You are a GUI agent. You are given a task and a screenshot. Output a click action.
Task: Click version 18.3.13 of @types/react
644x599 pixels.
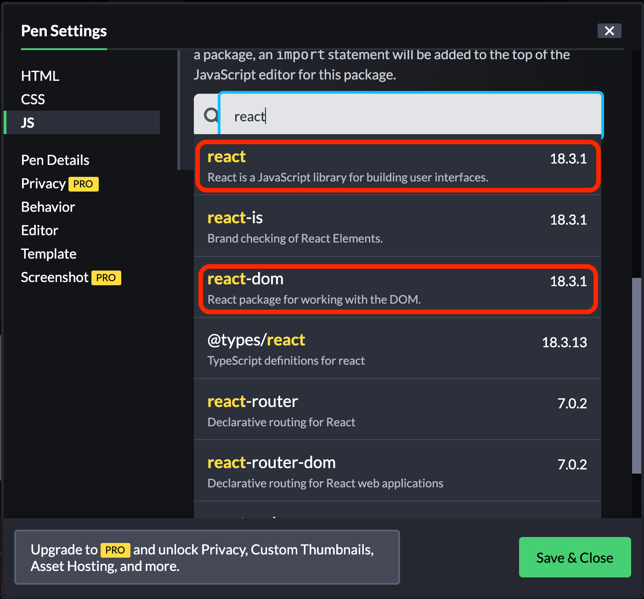point(564,342)
